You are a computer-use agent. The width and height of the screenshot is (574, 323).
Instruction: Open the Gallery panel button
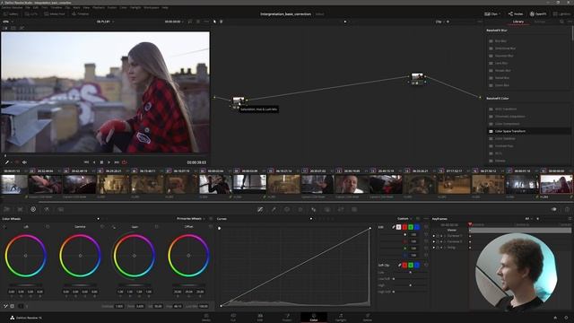(x=11, y=14)
